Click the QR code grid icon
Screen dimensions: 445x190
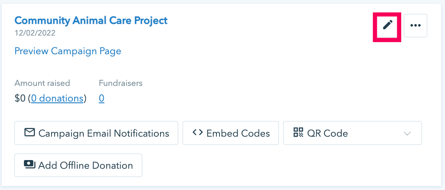[298, 132]
